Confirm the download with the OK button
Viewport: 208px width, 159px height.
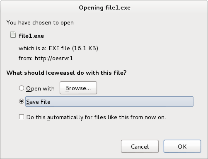coord(182,147)
